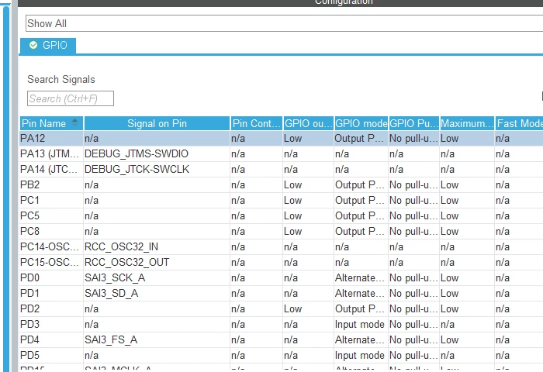
Task: Select the PC8 pin row
Action: (281, 231)
